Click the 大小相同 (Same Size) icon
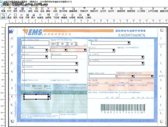168x127 pixels. tap(141, 10)
